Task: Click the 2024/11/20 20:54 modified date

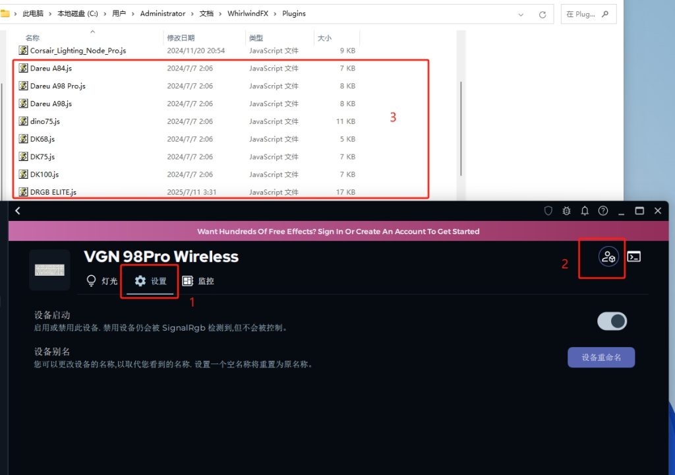Action: pyautogui.click(x=196, y=50)
